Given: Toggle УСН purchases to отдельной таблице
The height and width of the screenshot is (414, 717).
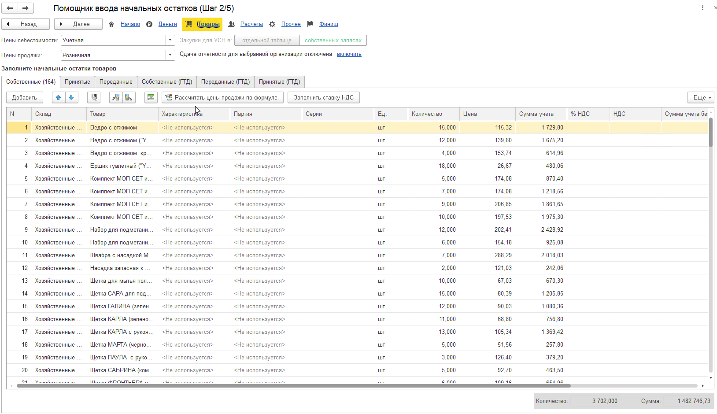Looking at the screenshot, I should click(x=267, y=41).
